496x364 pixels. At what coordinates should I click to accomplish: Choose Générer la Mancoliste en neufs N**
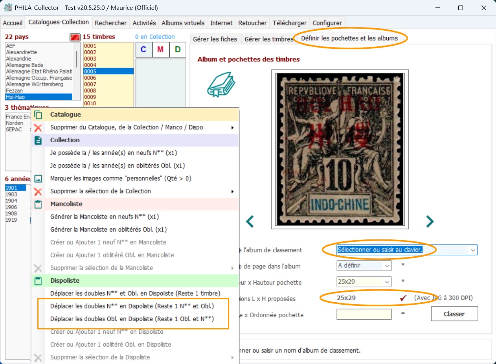[x=135, y=217]
